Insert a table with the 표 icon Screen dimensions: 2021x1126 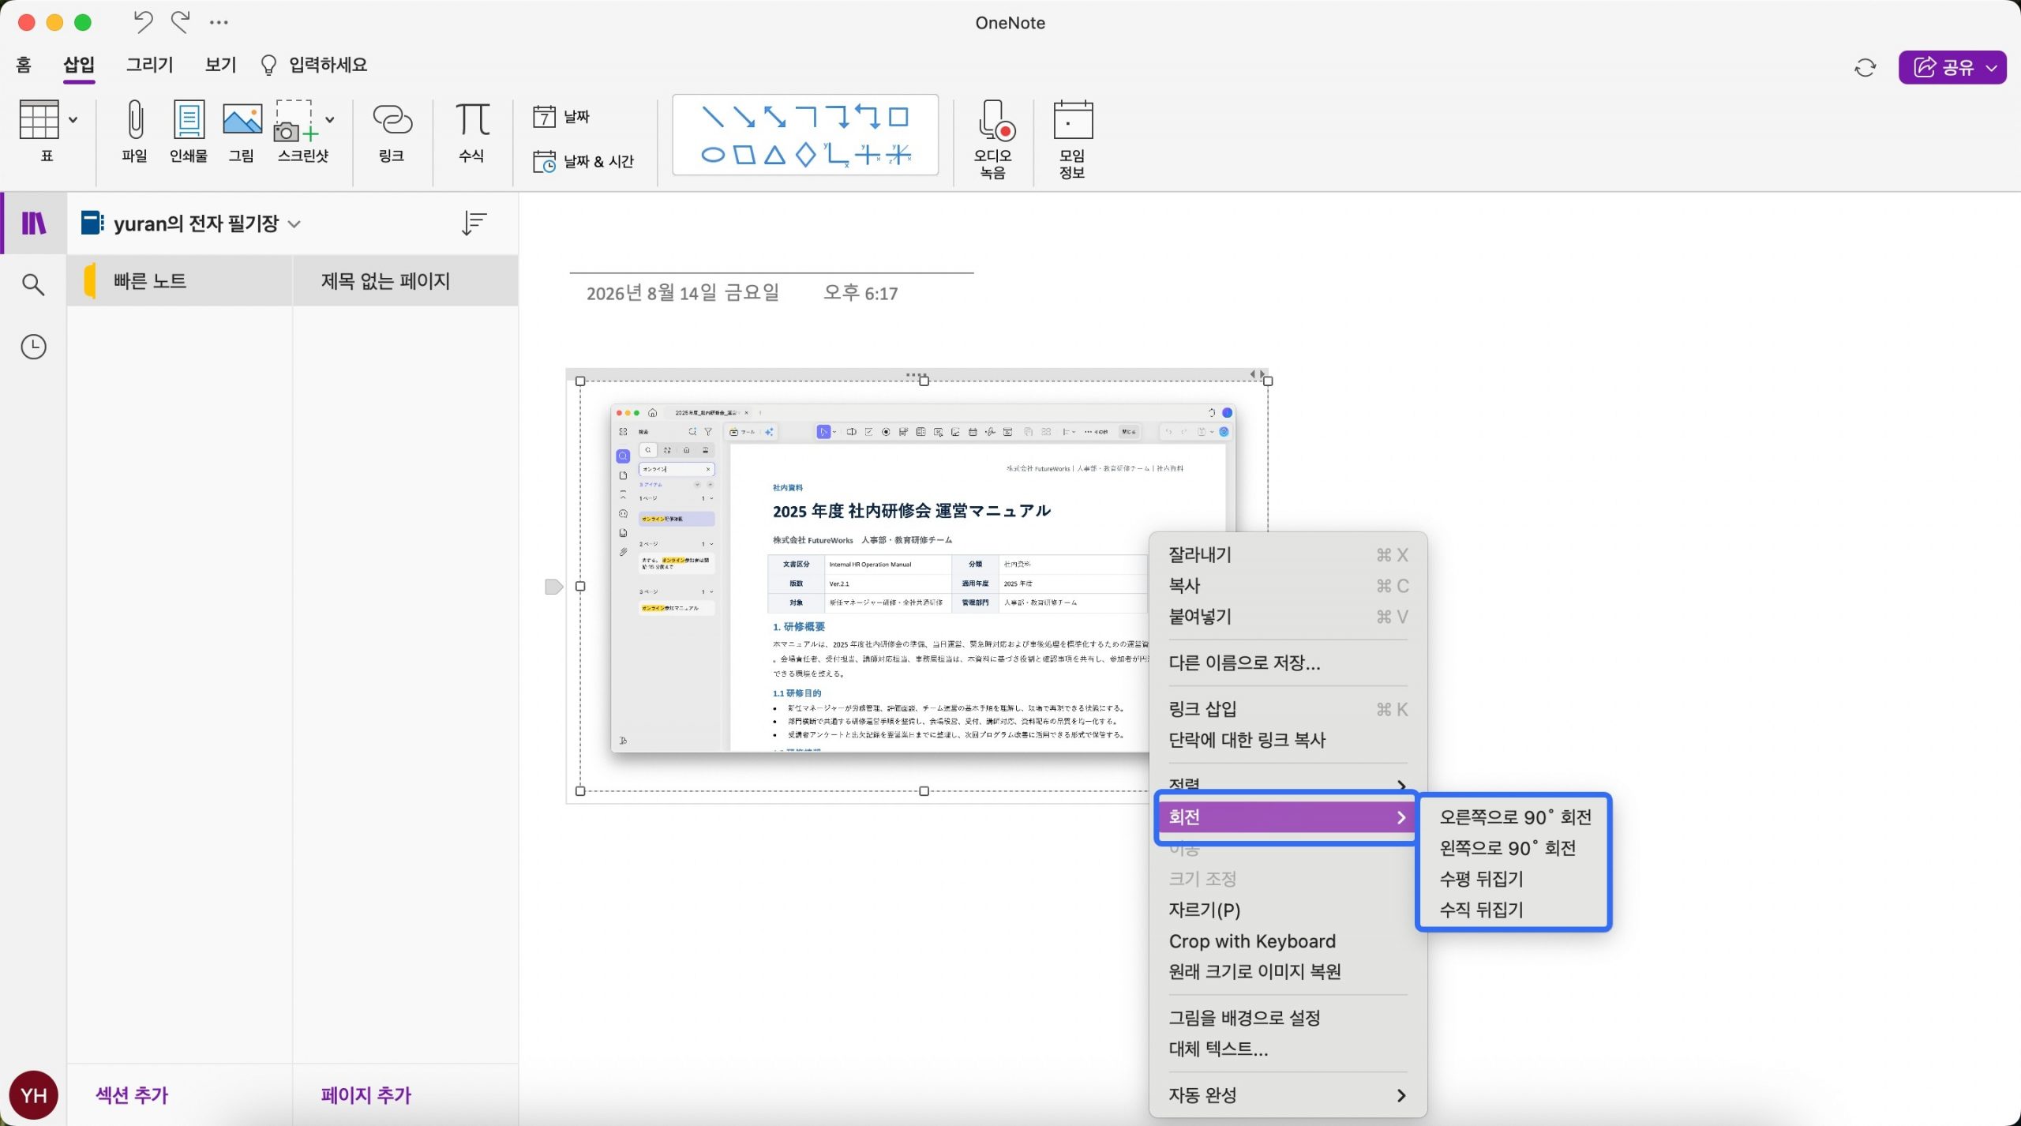[x=39, y=120]
